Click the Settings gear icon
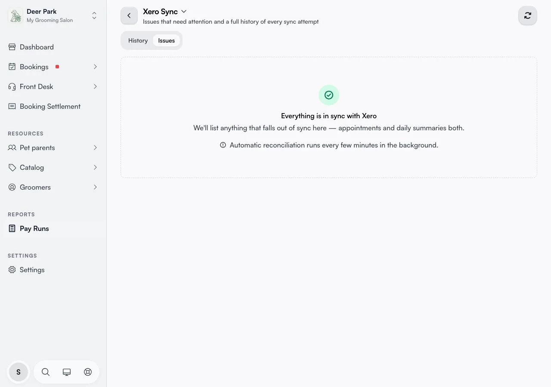This screenshot has width=551, height=387. [12, 270]
